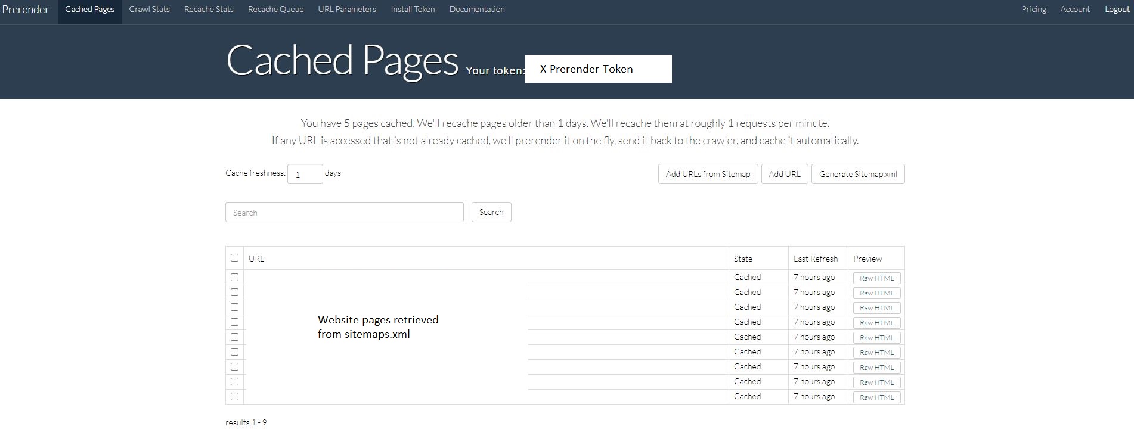1134x448 pixels.
Task: Open the Recache Stats tab
Action: (209, 10)
